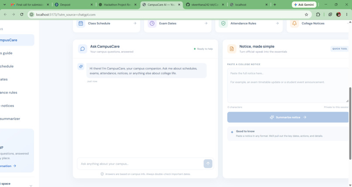The height and width of the screenshot is (187, 352).
Task: Open the Exam Dates card
Action: (178, 26)
